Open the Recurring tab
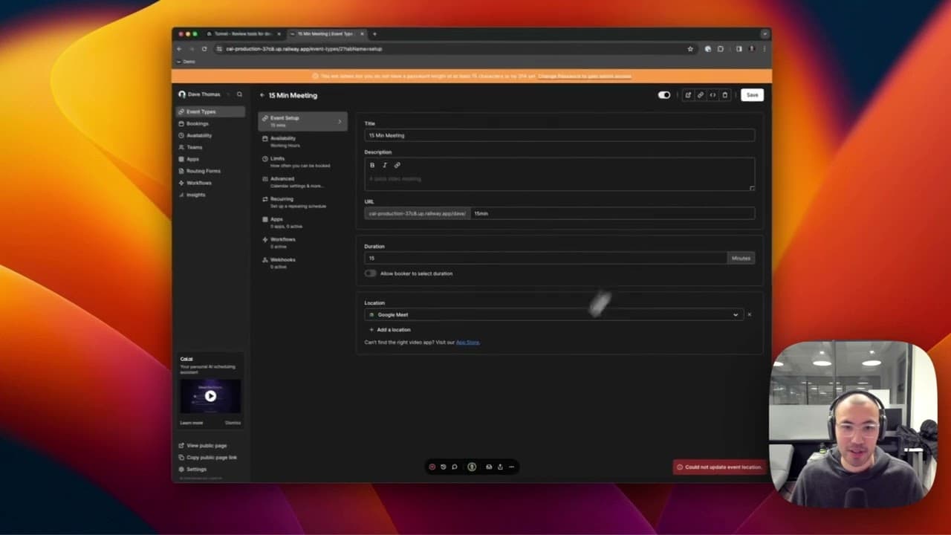951x535 pixels. (302, 202)
